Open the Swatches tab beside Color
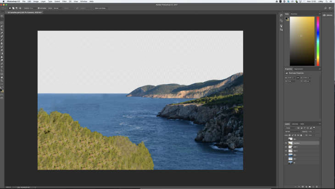 [x=294, y=13]
